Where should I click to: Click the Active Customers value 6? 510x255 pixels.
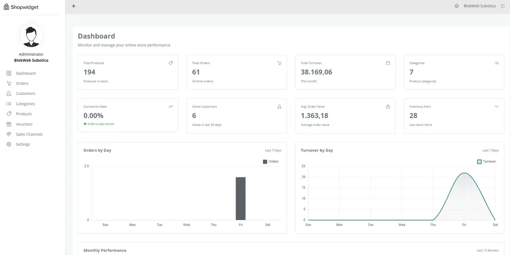pos(194,116)
